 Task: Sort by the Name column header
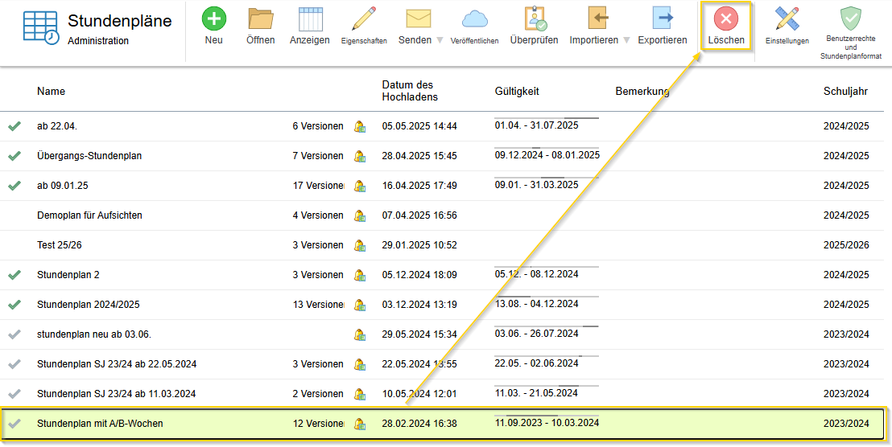pos(52,91)
